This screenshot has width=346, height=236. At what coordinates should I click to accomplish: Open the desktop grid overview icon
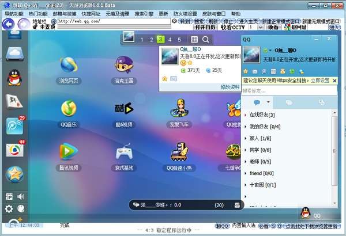(194, 40)
